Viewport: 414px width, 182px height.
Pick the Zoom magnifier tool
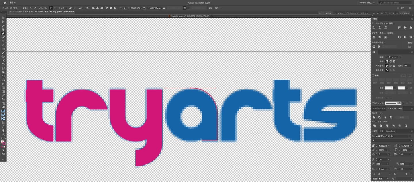pos(3,134)
